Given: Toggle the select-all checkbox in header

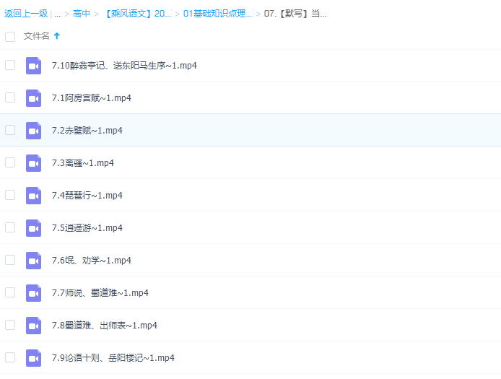Looking at the screenshot, I should coord(10,36).
